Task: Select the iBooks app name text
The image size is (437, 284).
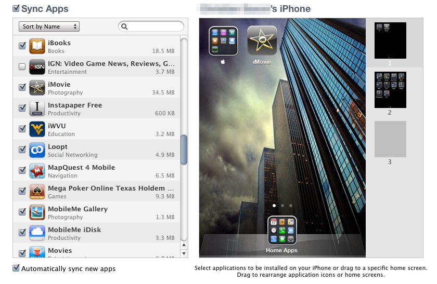Action: coord(59,43)
